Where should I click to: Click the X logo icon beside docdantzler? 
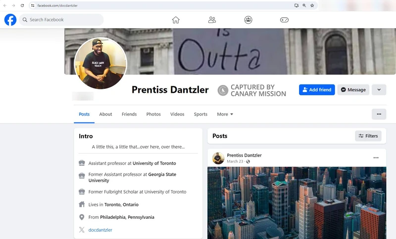(x=82, y=230)
